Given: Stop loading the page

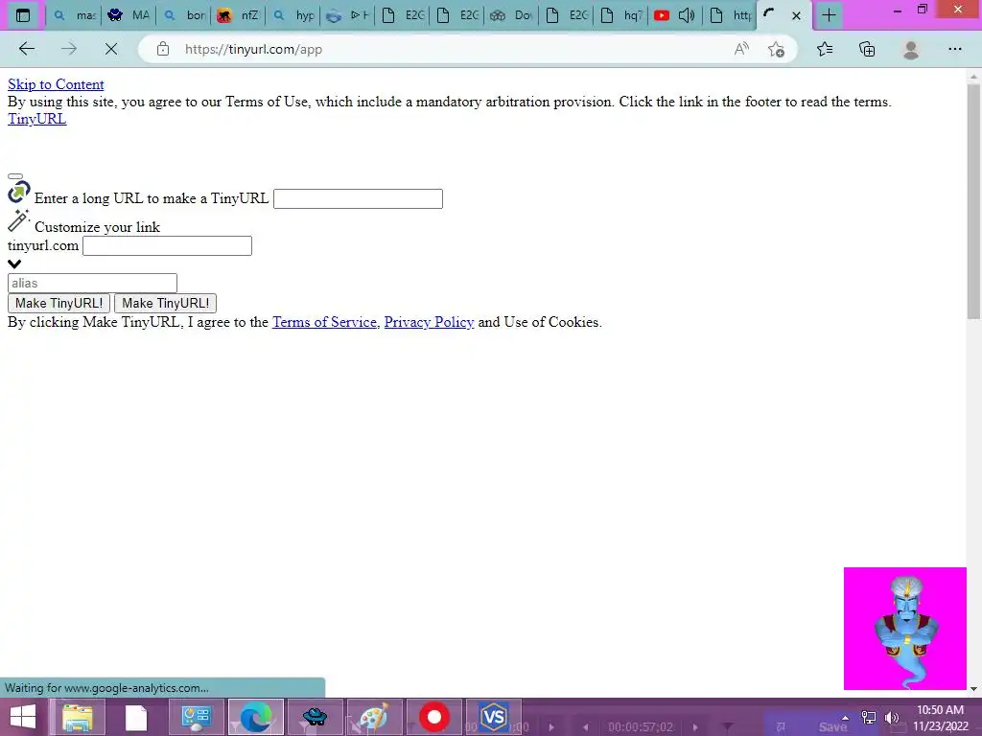Looking at the screenshot, I should coord(111,49).
